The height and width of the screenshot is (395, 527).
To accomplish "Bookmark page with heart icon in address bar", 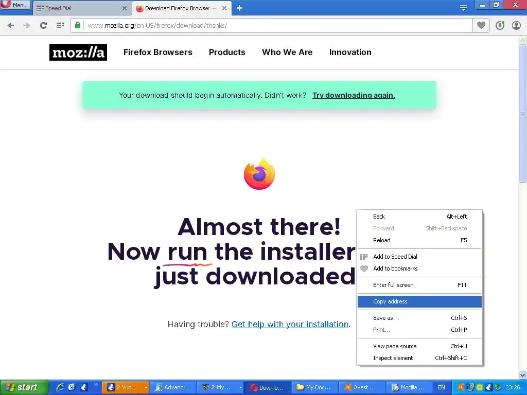I will [481, 25].
